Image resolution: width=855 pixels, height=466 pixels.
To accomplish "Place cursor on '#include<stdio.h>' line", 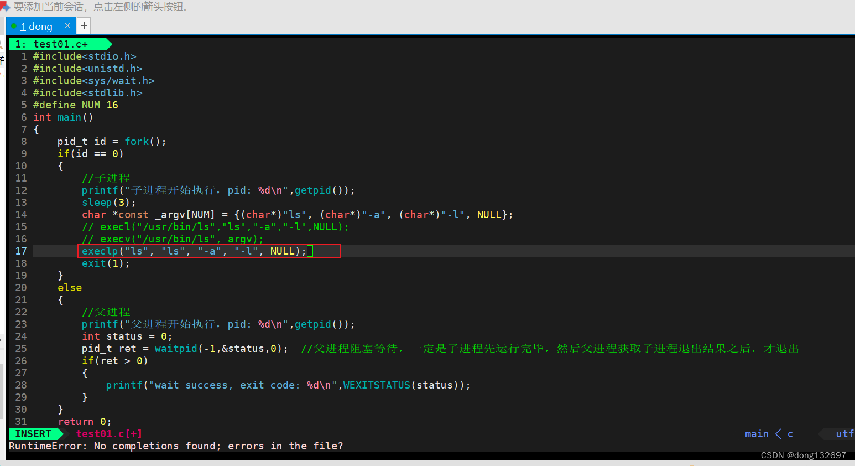I will click(85, 56).
